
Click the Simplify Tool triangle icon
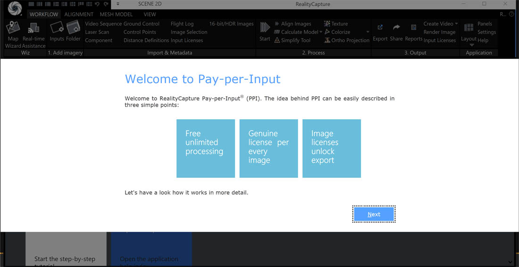pos(277,41)
